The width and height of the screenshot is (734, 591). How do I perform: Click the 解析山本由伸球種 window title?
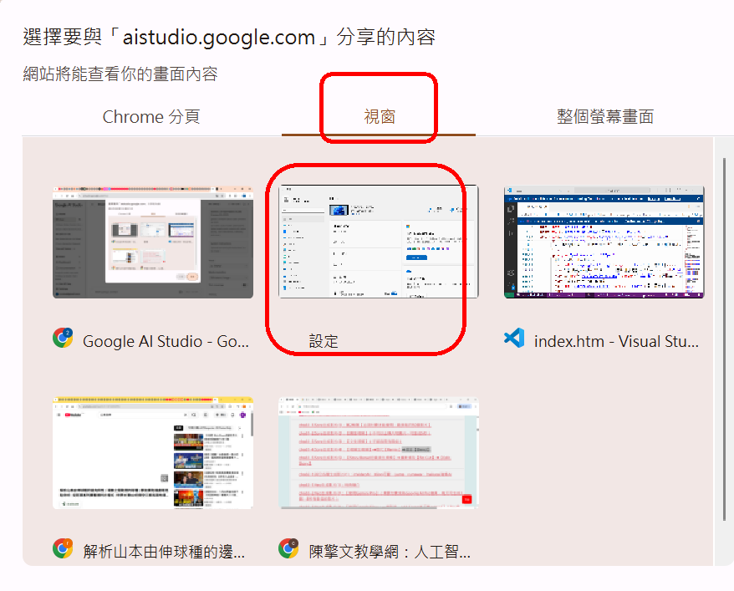(165, 552)
